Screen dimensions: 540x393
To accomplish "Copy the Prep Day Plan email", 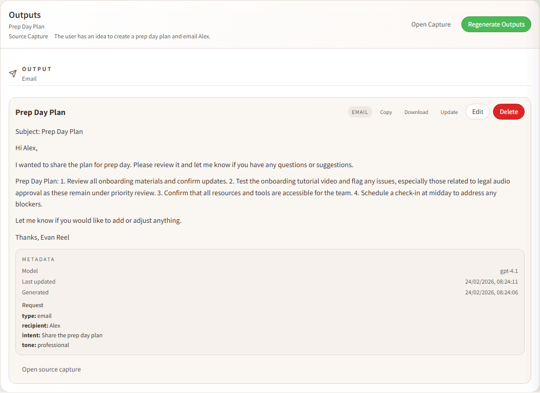I will tap(386, 112).
